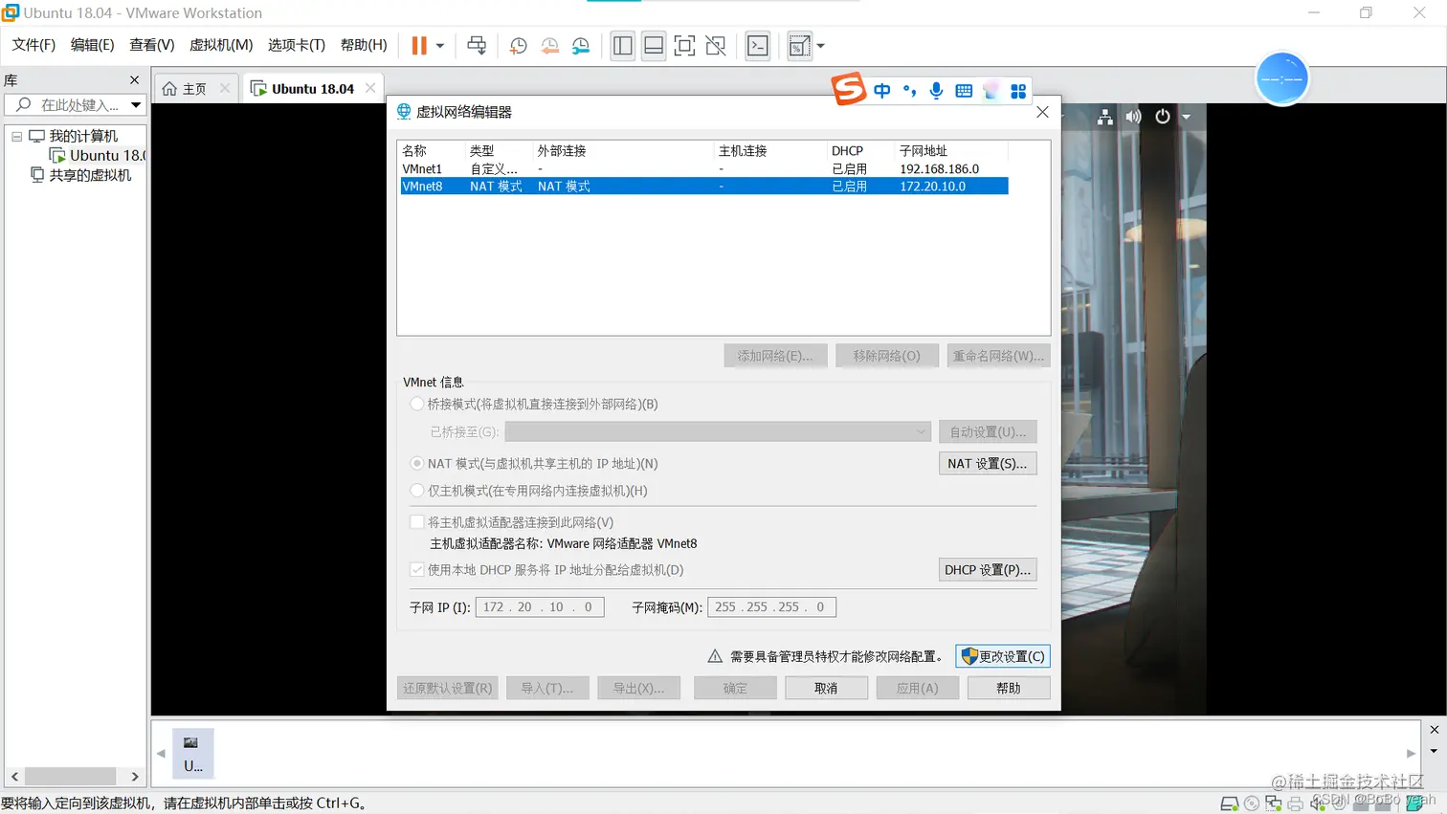Screen dimensions: 1447x814
Task: Toggle the thumbnail bar view icon
Action: click(x=654, y=46)
